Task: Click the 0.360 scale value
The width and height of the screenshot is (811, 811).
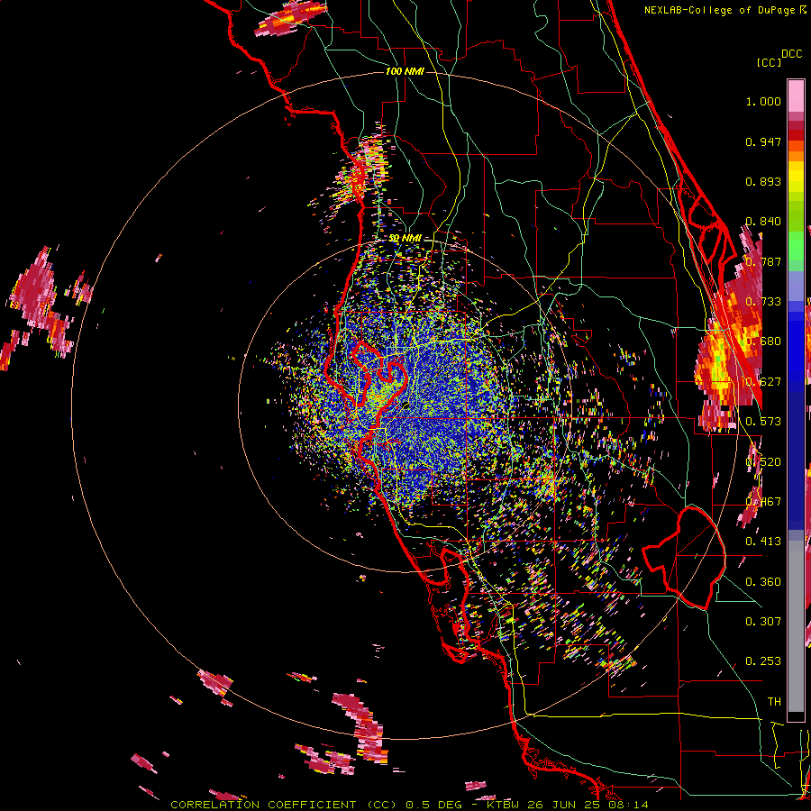Action: click(763, 581)
